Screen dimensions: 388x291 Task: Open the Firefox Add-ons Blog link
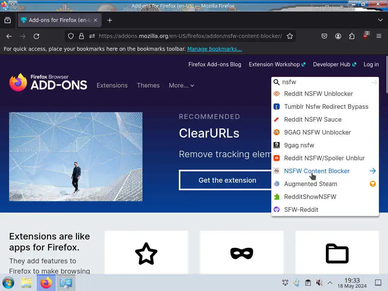(215, 64)
